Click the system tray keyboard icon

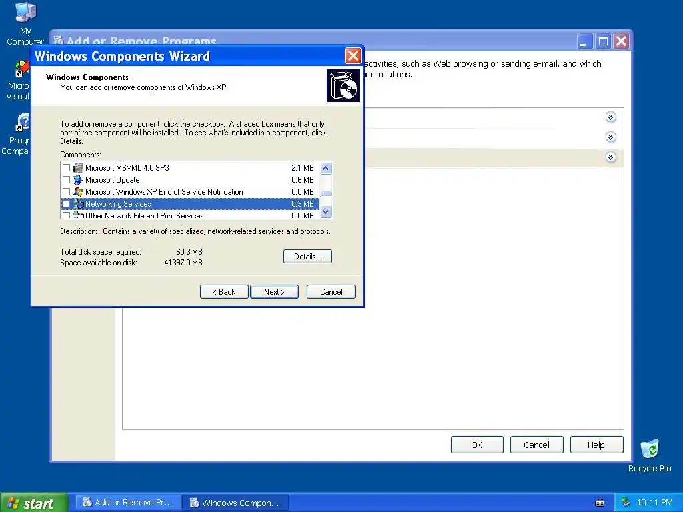pos(600,503)
